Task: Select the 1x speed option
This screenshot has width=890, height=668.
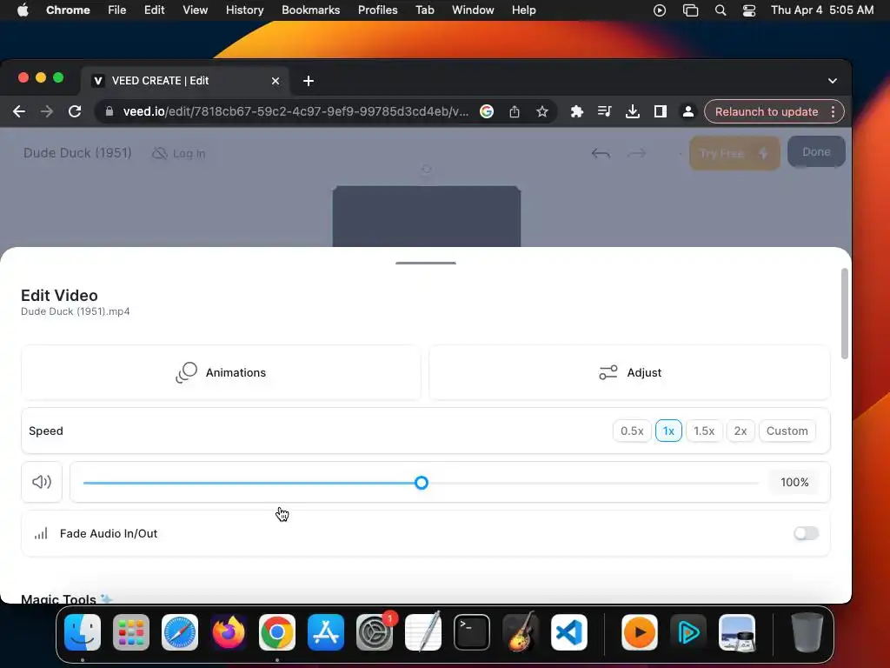Action: 668,431
